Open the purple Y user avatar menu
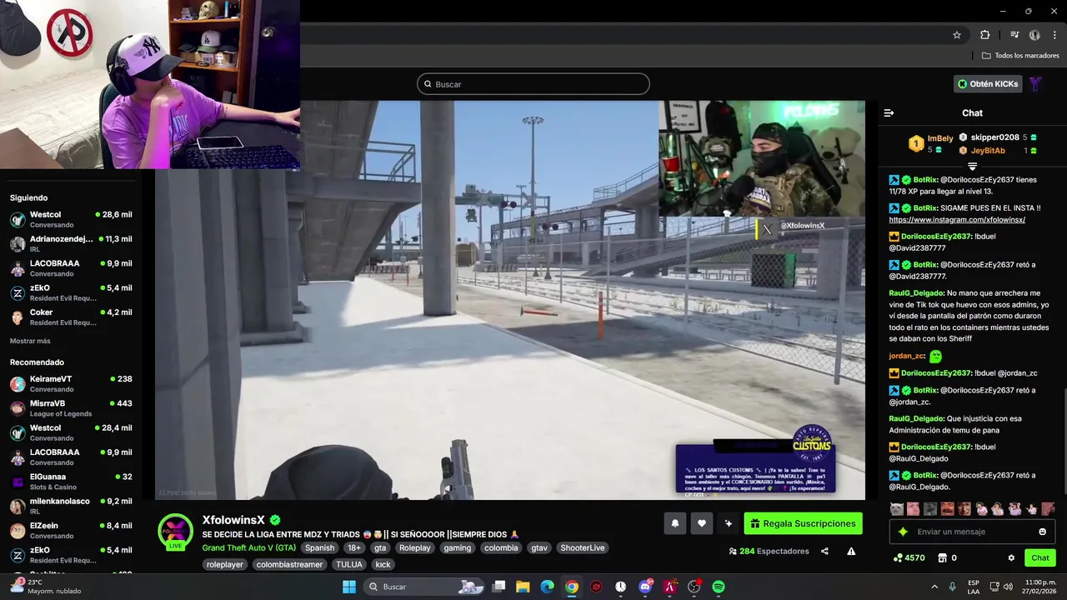The height and width of the screenshot is (600, 1067). point(1035,84)
